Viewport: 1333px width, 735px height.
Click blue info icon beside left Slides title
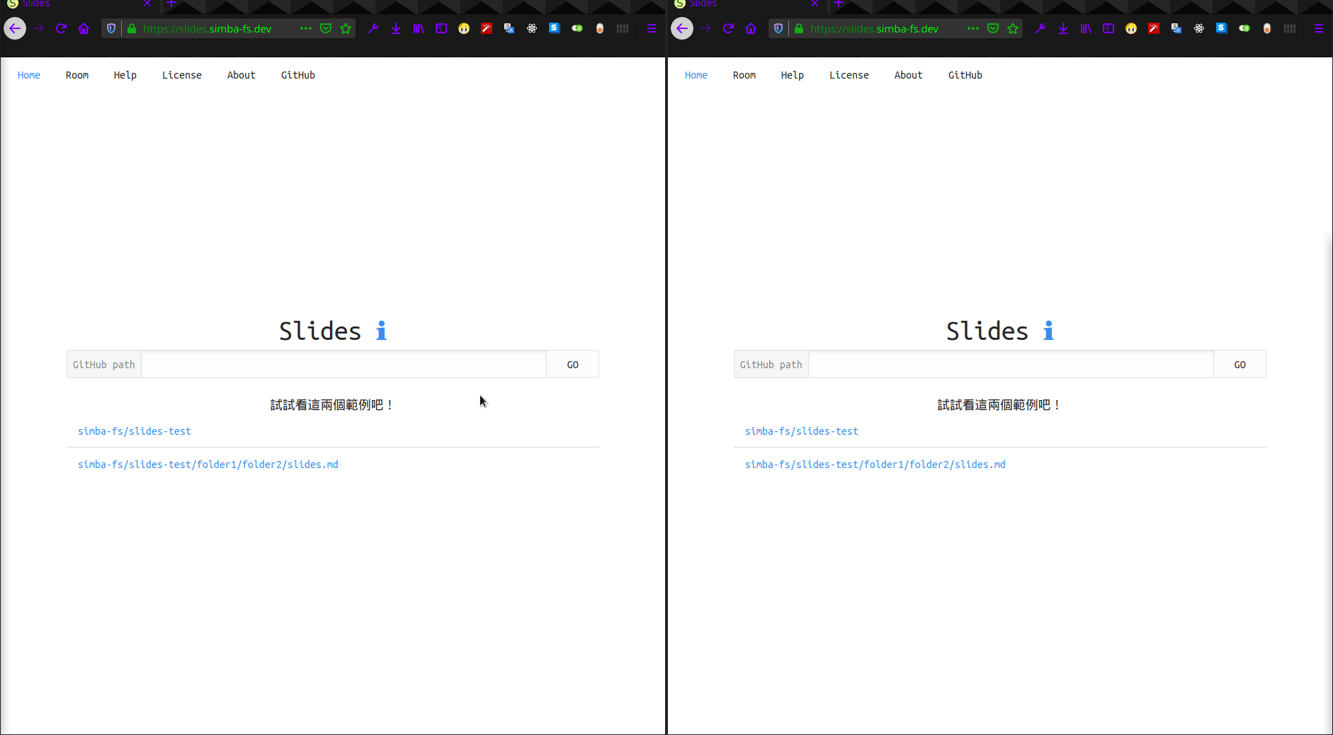(381, 331)
